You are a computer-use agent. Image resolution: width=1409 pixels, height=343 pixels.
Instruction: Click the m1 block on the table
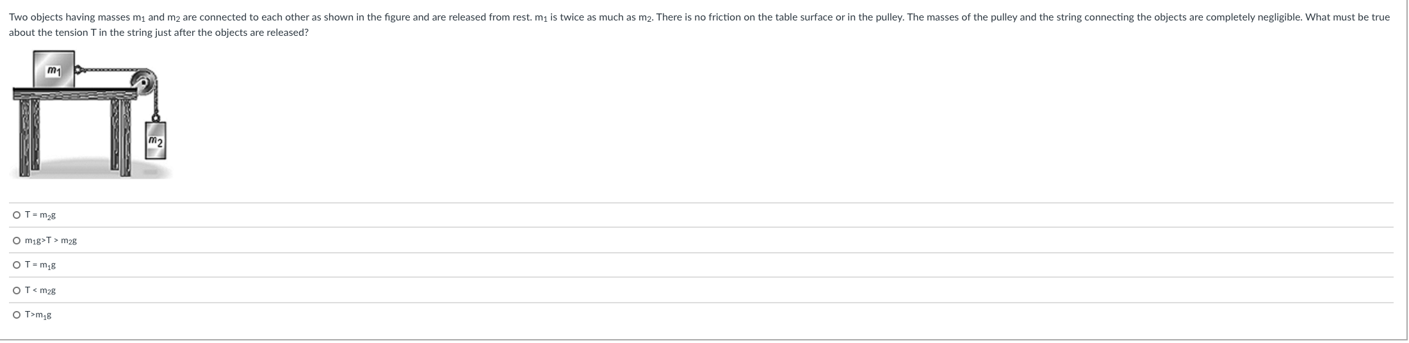[x=53, y=69]
